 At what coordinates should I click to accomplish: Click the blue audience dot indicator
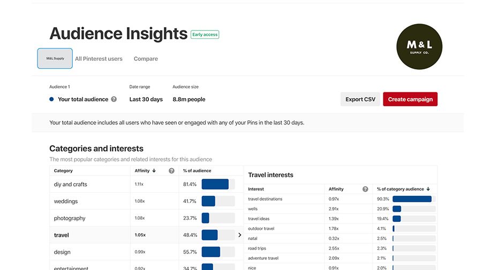tap(51, 99)
